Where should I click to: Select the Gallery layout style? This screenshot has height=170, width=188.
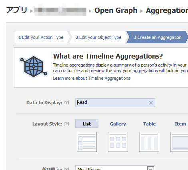click(118, 124)
